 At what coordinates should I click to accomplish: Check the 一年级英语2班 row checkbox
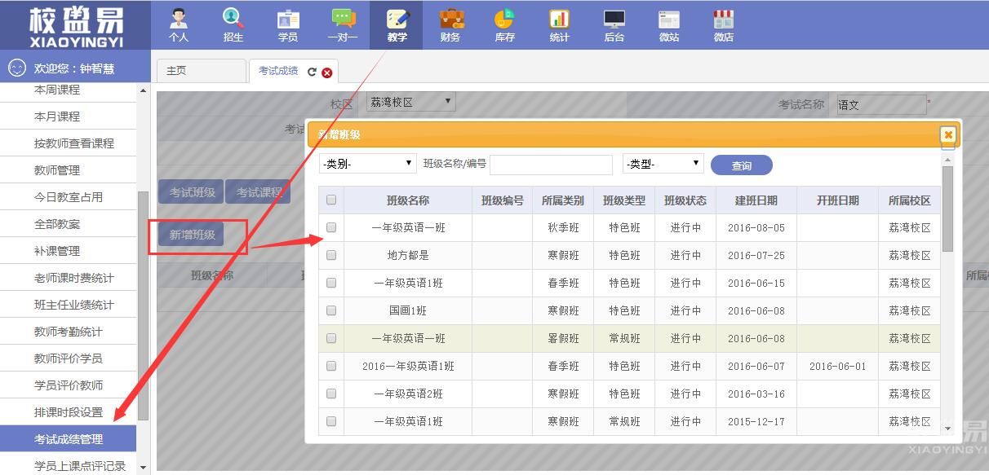(x=331, y=394)
